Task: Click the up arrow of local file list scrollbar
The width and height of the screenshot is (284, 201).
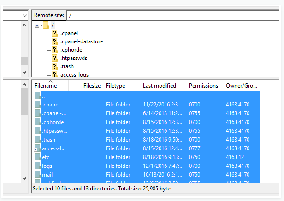Action: click(x=24, y=84)
